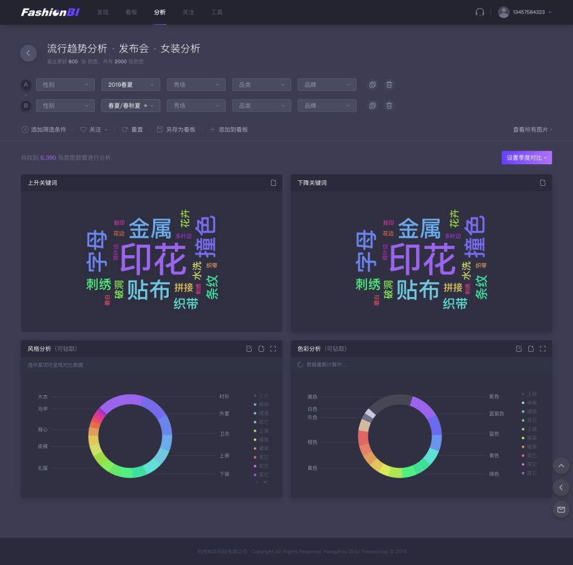Expand 色彩分析 chart to fullscreen
573x565 pixels.
point(543,349)
